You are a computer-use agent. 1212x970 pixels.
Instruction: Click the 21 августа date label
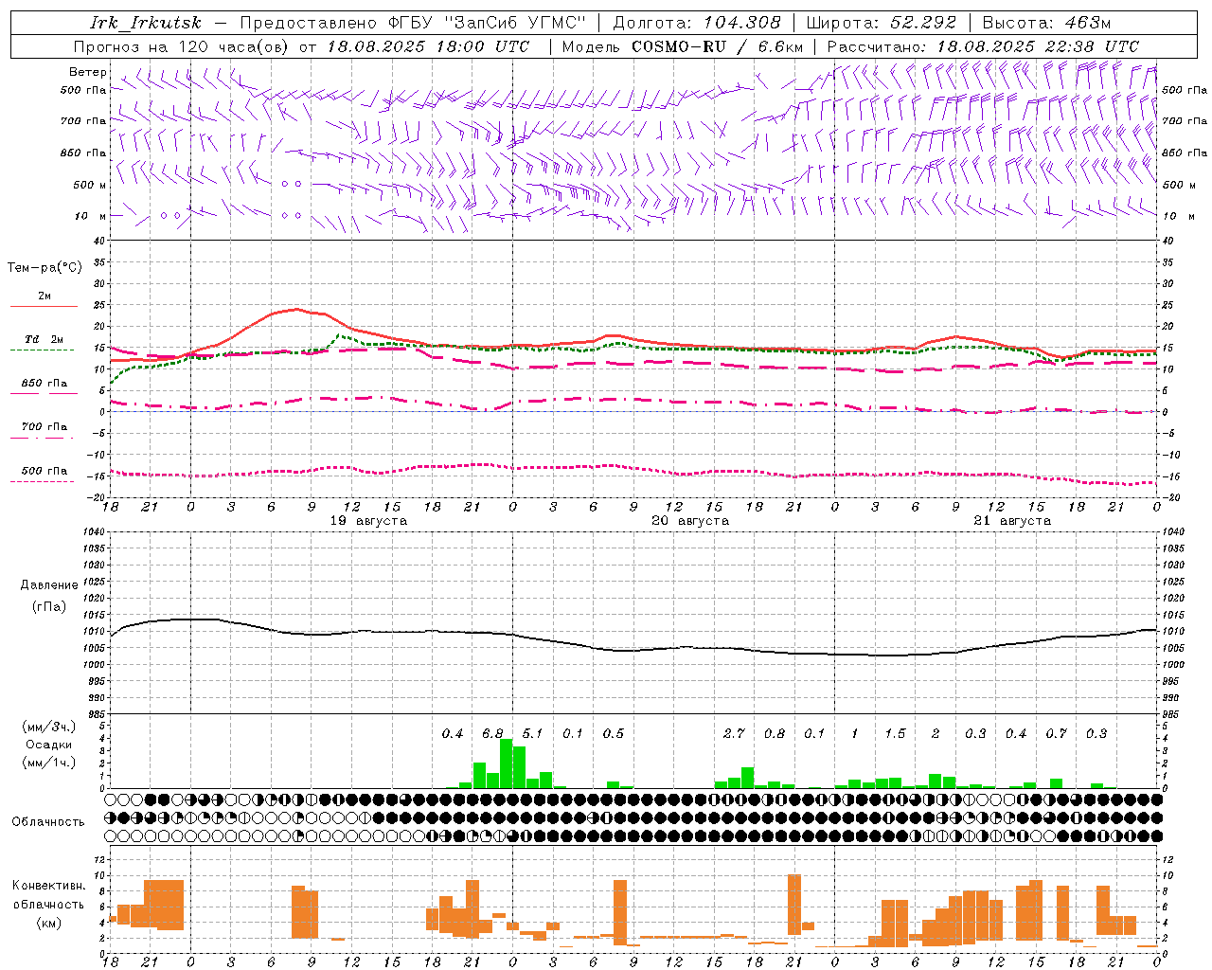1012,521
